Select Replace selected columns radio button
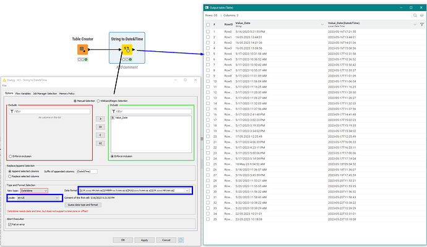This screenshot has width=427, height=247. (10, 177)
